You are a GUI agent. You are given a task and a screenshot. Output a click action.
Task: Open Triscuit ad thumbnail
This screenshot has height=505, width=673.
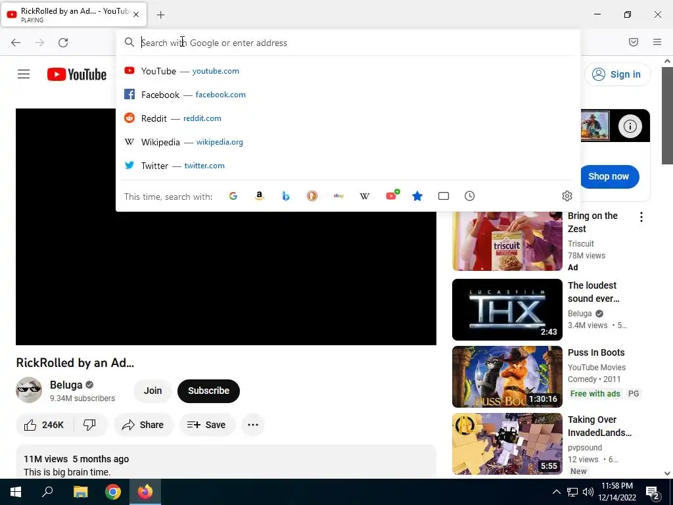(x=507, y=241)
